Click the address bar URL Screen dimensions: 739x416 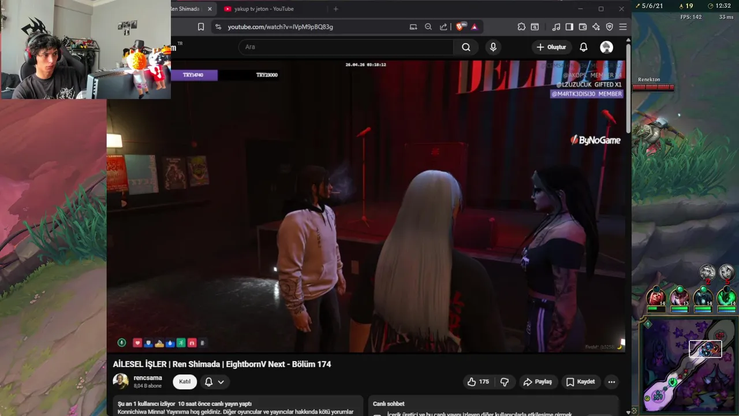280,27
